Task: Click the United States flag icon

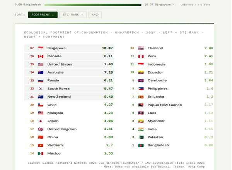Action: 41,64
